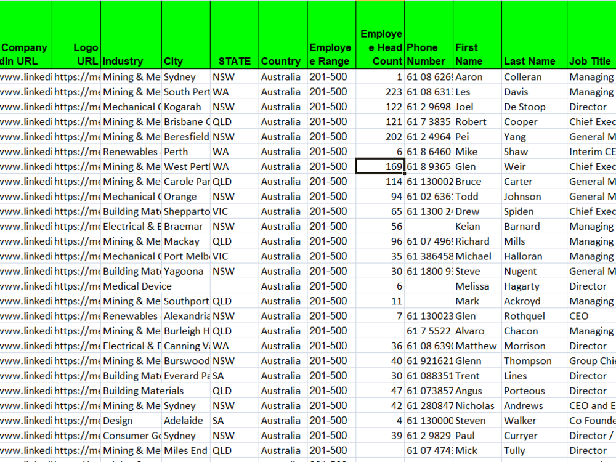Select last name cell Rothquel
616x462 pixels.
(534, 316)
